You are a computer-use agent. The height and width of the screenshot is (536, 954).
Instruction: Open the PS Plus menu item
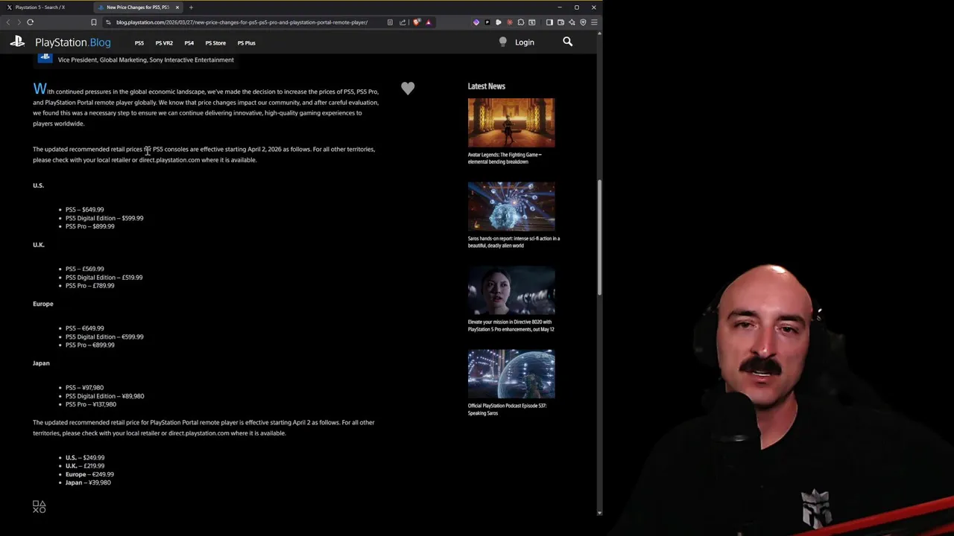(x=246, y=43)
